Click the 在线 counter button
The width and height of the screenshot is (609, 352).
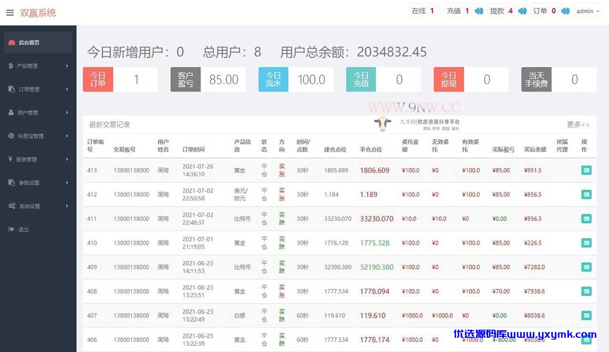(424, 11)
